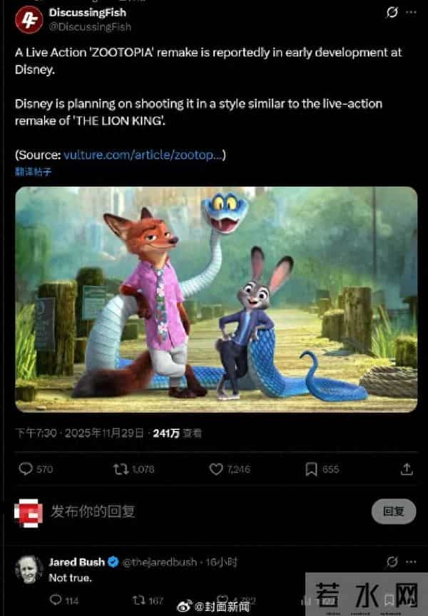Open more options on Jared Bush reply

click(x=411, y=562)
